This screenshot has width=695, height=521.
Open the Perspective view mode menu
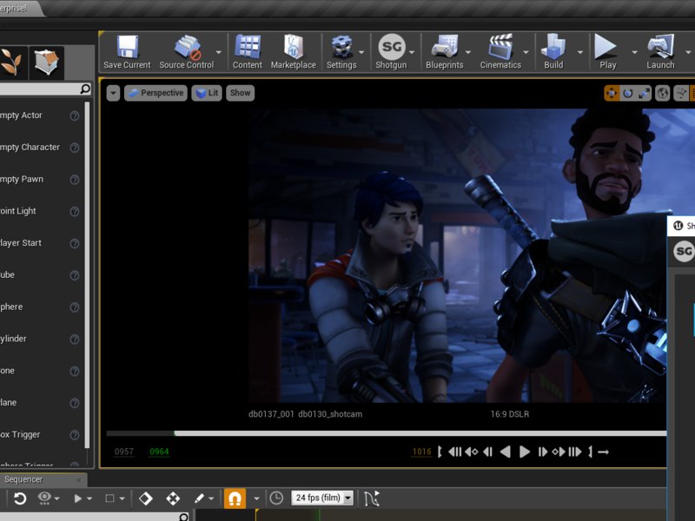point(156,93)
